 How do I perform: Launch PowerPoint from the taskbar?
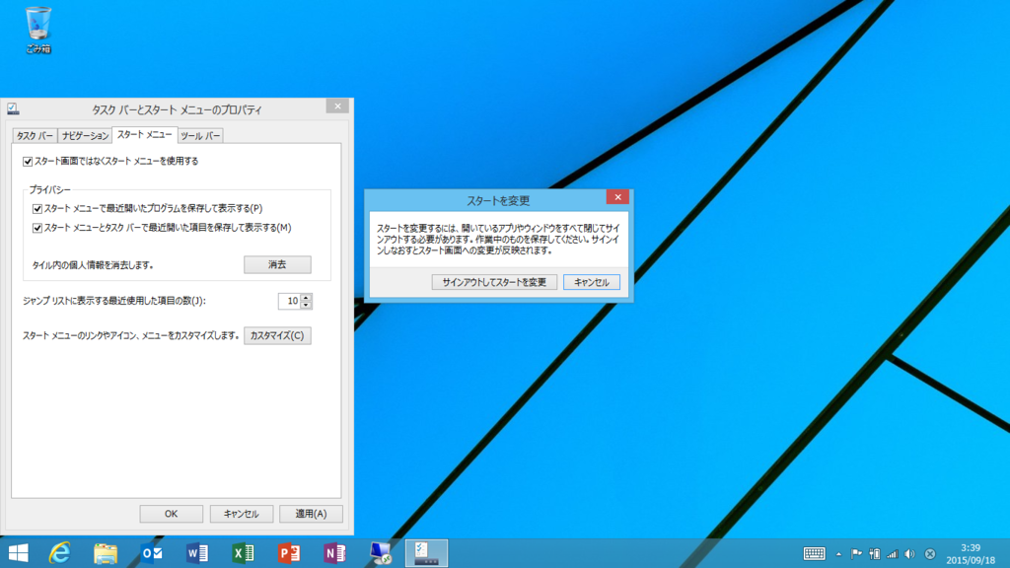pyautogui.click(x=289, y=553)
